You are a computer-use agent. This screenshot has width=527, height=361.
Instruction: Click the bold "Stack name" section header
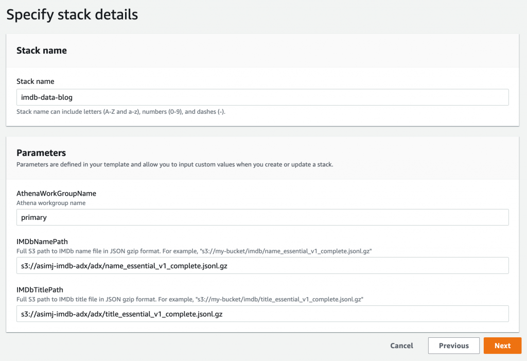[x=42, y=50]
